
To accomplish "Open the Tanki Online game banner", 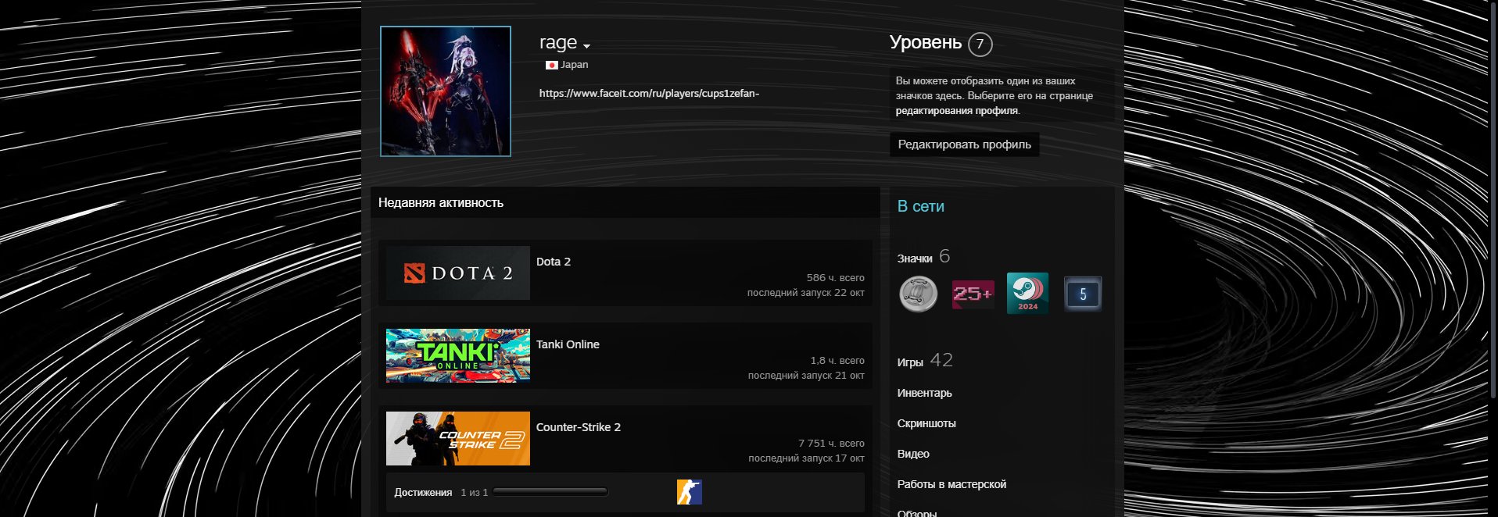I will (x=458, y=355).
